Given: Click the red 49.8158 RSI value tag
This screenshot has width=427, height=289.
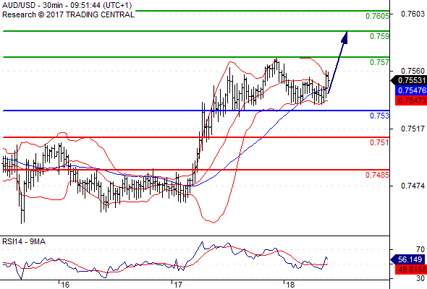Looking at the screenshot, I should pos(411,269).
